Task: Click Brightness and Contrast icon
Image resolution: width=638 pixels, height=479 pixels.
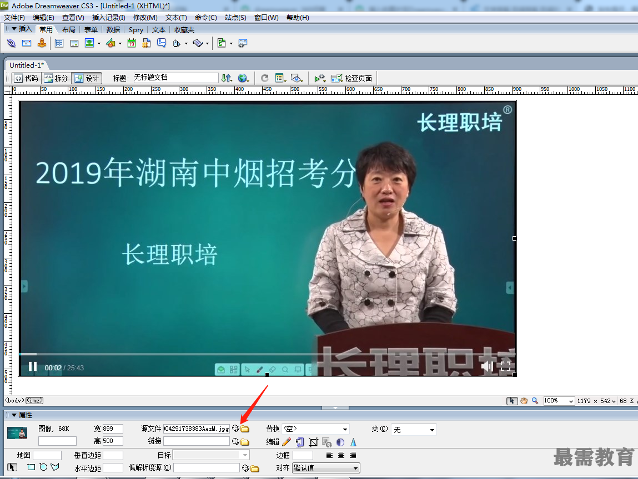Action: click(340, 442)
